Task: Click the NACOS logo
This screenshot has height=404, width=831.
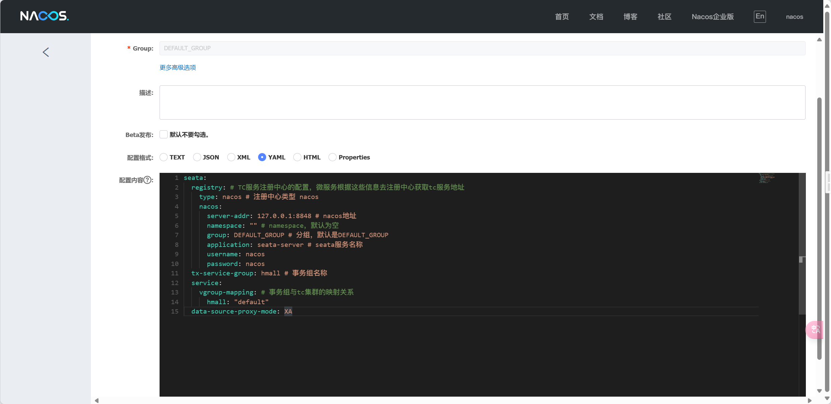Action: 44,16
